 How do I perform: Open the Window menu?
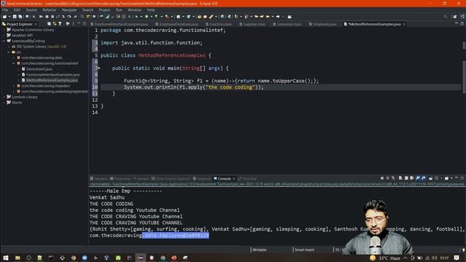point(134,9)
